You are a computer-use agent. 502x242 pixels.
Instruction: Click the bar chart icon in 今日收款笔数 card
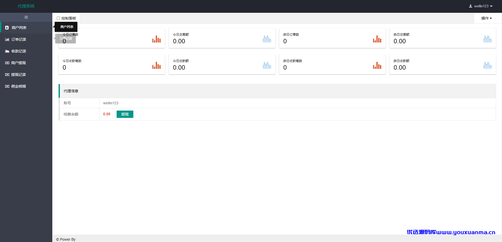156,65
